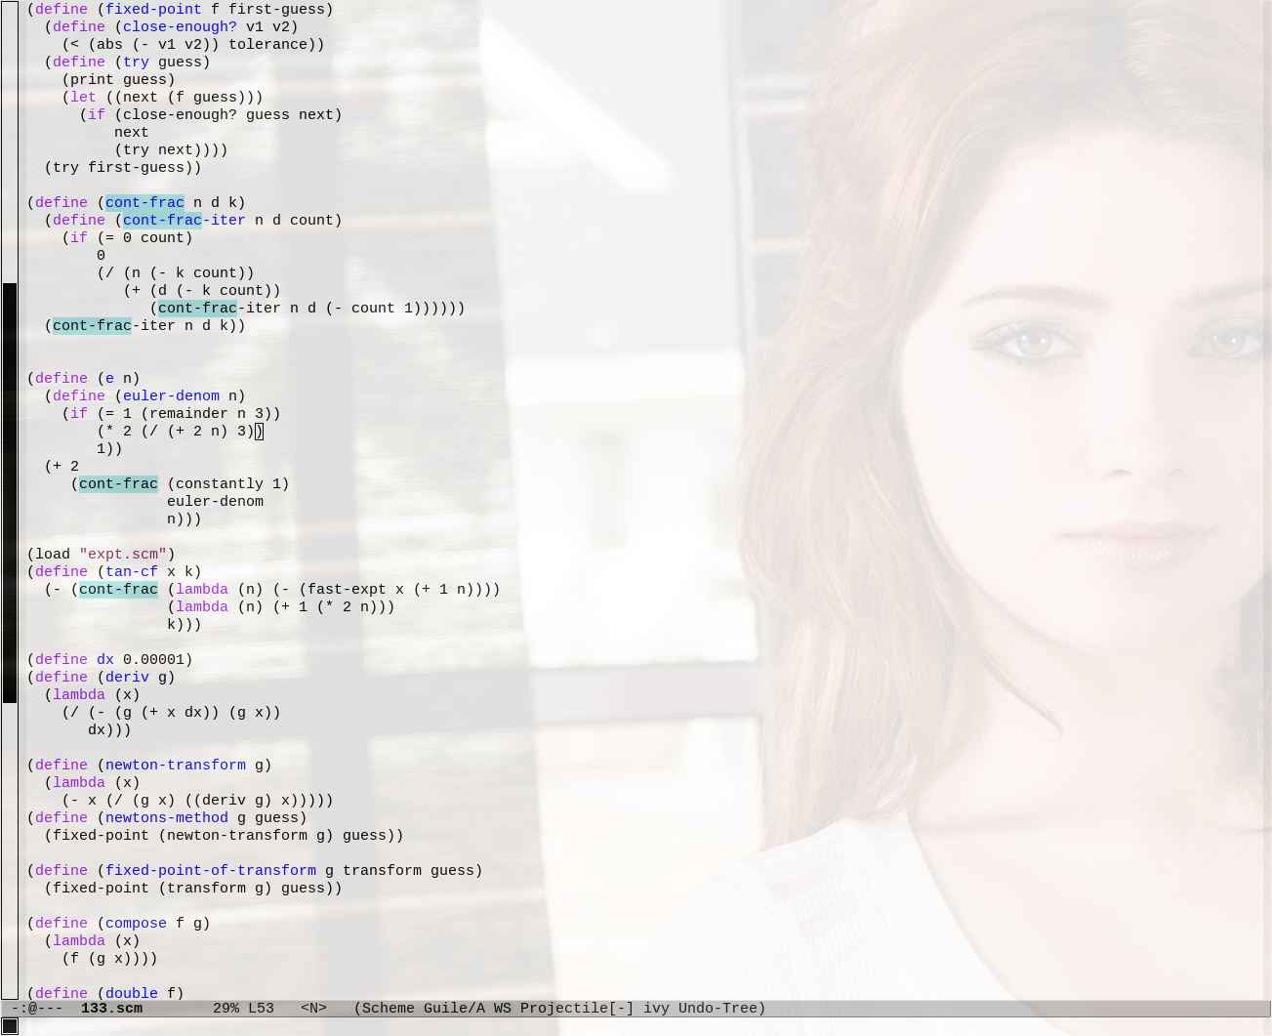The height and width of the screenshot is (1036, 1272).
Task: Click the Scheme major mode name
Action: pyautogui.click(x=389, y=1008)
